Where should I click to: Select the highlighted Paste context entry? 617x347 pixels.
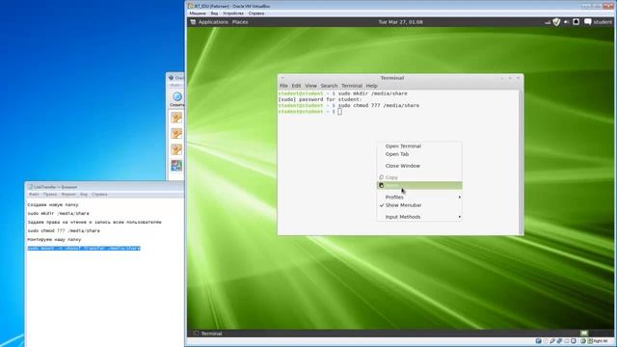tap(419, 185)
